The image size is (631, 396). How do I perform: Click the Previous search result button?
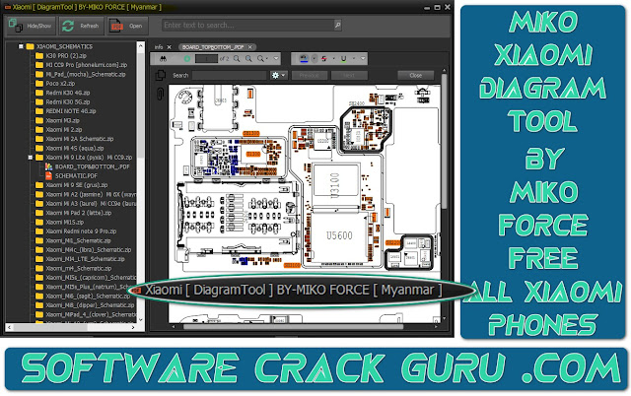click(x=309, y=75)
